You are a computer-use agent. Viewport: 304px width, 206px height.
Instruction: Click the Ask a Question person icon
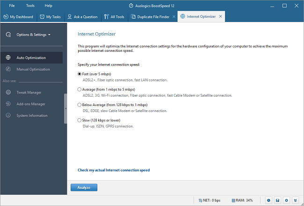click(69, 17)
